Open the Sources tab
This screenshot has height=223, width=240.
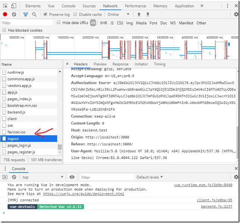tap(89, 6)
